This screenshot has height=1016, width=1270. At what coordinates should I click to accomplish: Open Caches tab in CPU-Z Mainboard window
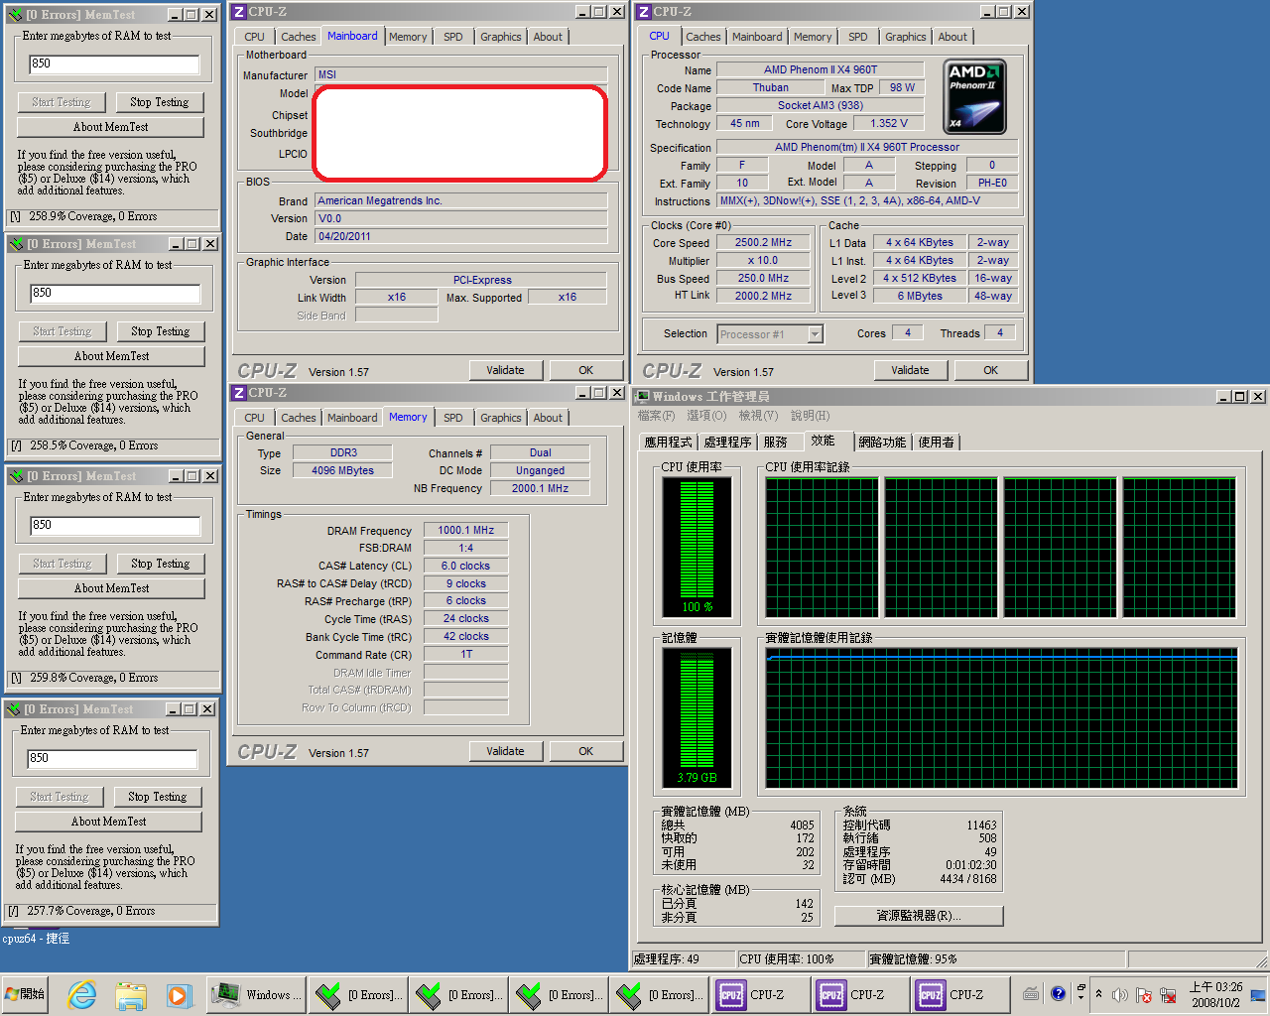point(298,37)
